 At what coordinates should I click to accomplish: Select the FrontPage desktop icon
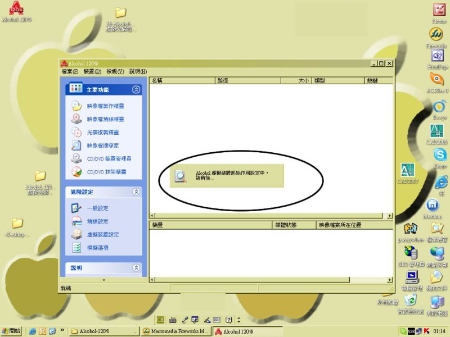(x=438, y=60)
